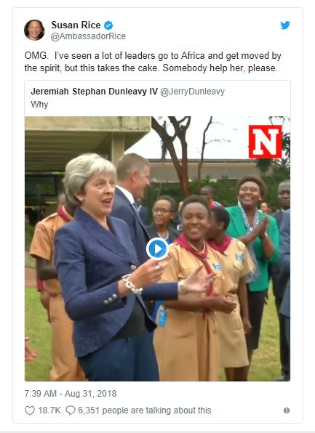Screen dimensions: 315x433
Task: Open the @AmbassadorRice handle link
Action: (x=88, y=36)
